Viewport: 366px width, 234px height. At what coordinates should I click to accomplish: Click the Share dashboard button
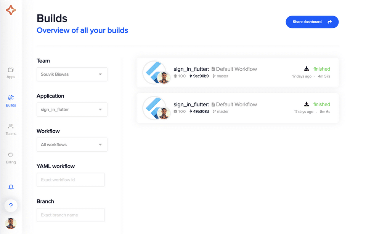coord(312,22)
